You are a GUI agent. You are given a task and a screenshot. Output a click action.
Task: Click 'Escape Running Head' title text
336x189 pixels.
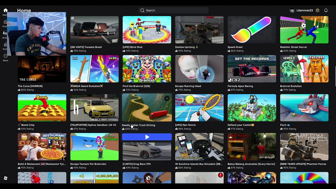click(188, 86)
